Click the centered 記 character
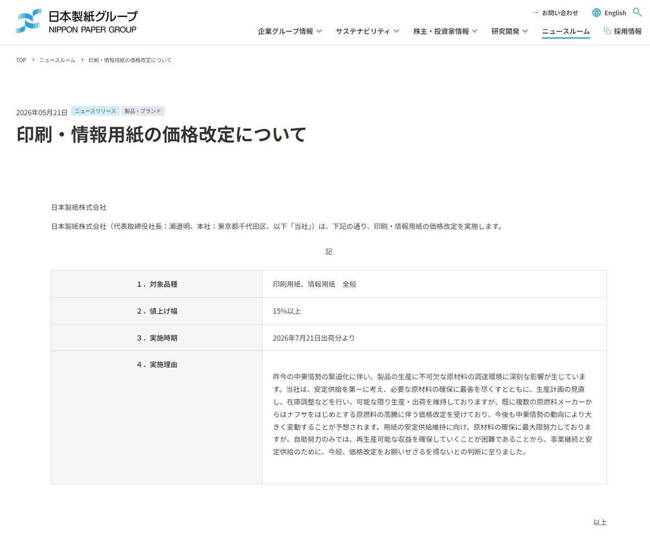This screenshot has height=540, width=650. (329, 252)
